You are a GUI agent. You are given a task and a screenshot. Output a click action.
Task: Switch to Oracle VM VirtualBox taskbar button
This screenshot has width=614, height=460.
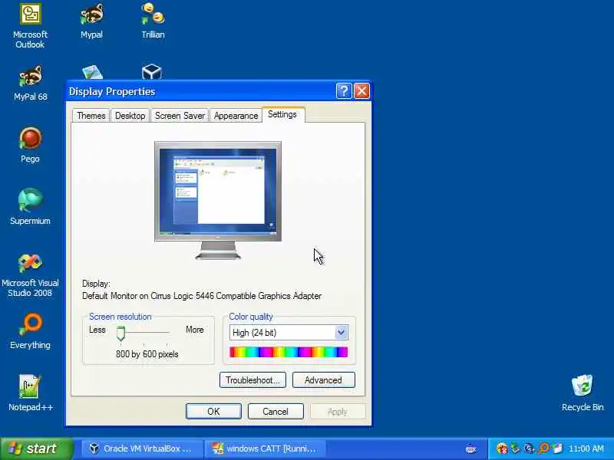click(143, 449)
